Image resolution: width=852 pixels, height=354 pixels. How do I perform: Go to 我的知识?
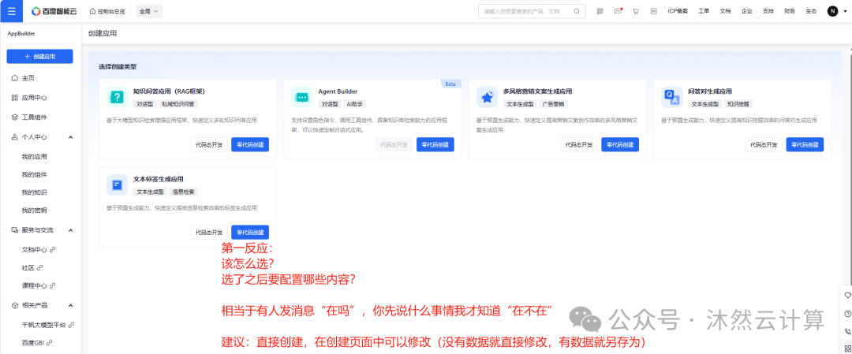tap(34, 192)
